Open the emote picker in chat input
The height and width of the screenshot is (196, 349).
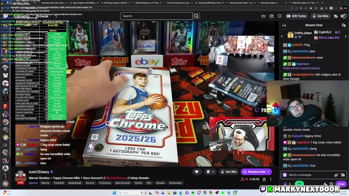[336, 175]
